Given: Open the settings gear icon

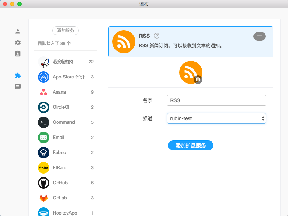Looking at the screenshot, I should click(18, 42).
